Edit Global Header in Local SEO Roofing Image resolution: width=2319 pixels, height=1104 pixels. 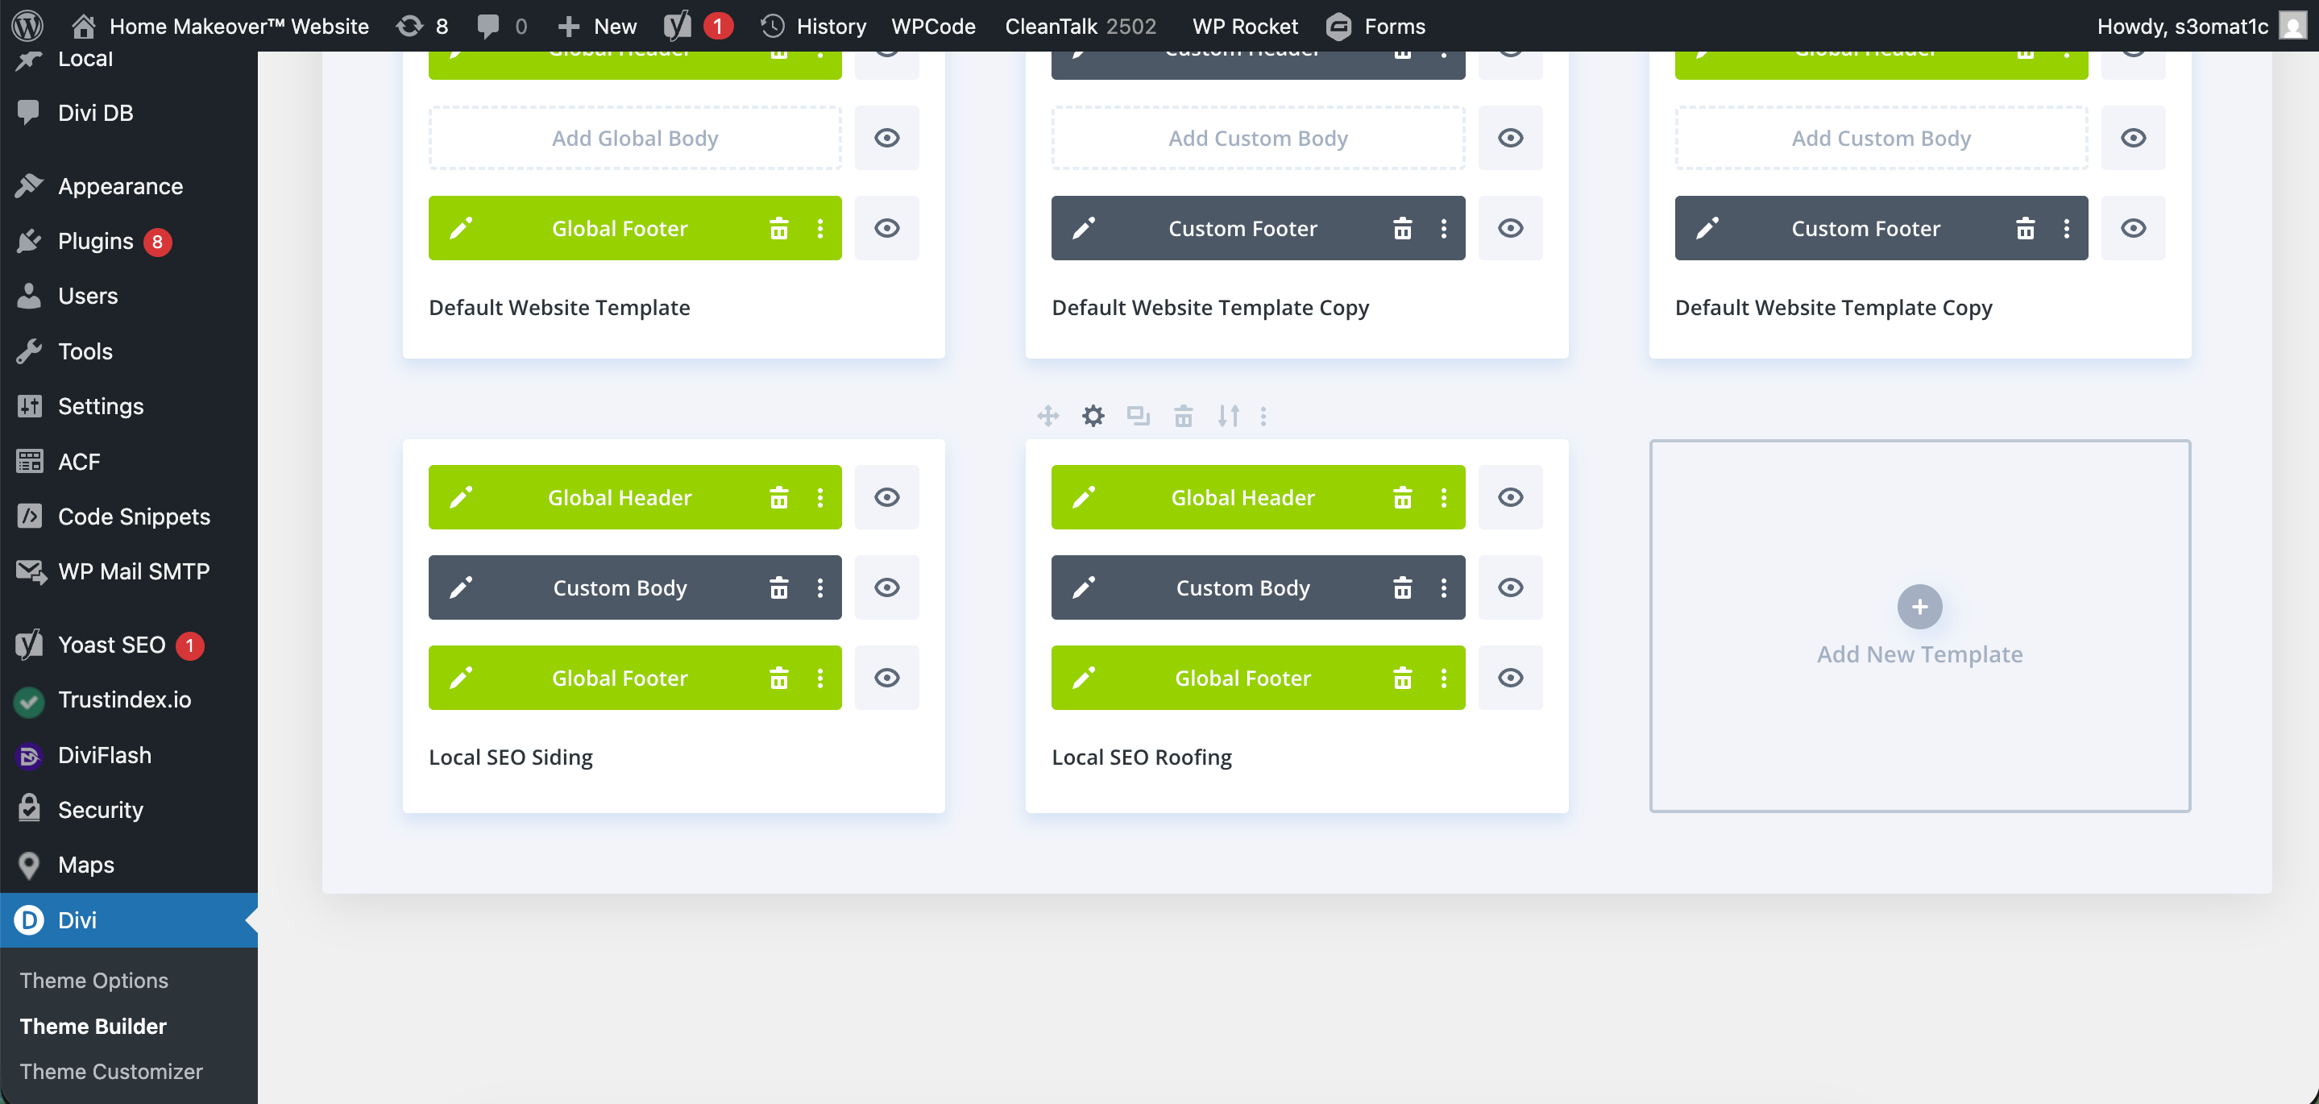coord(1084,497)
